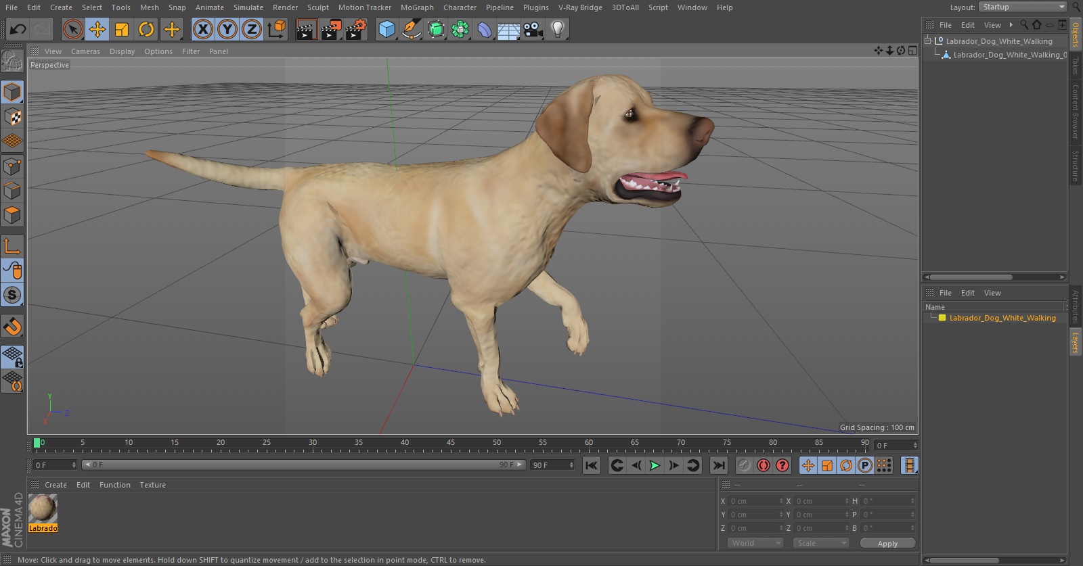
Task: Go to end of animation
Action: (719, 465)
